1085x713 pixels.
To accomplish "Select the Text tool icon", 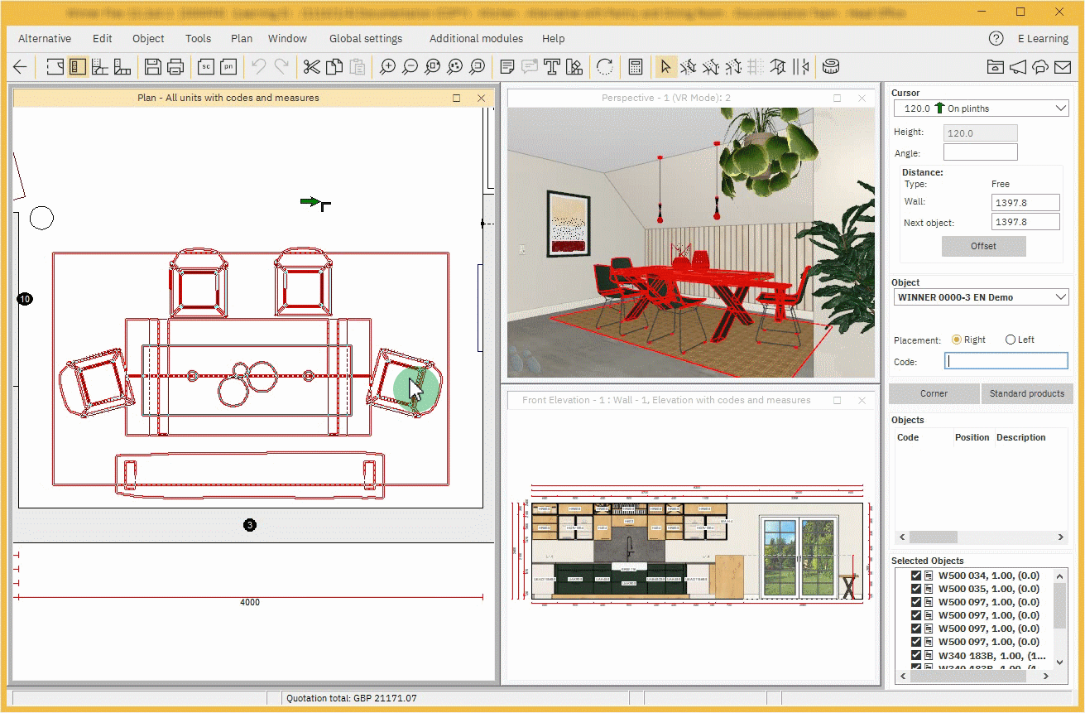I will [x=552, y=67].
